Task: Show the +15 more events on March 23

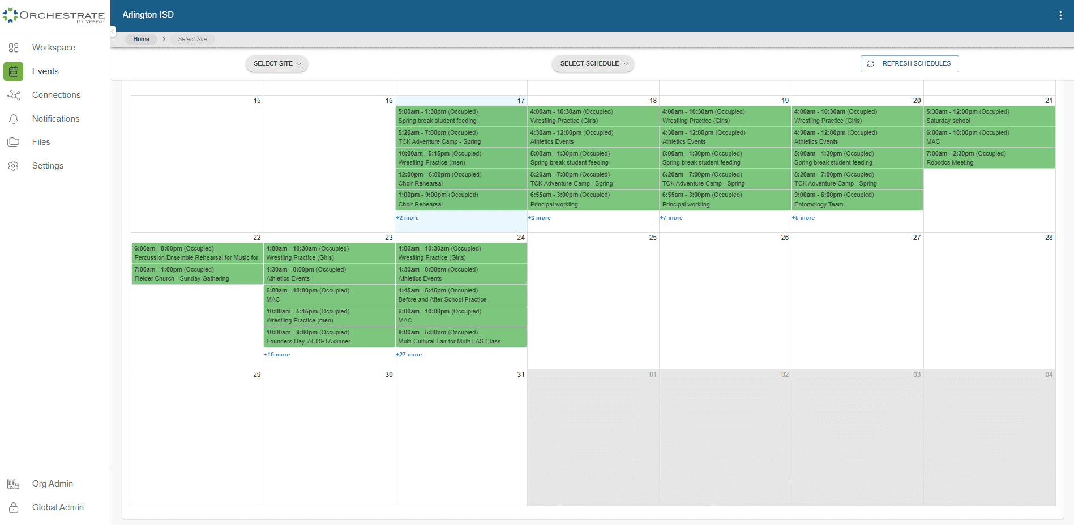Action: (x=276, y=354)
